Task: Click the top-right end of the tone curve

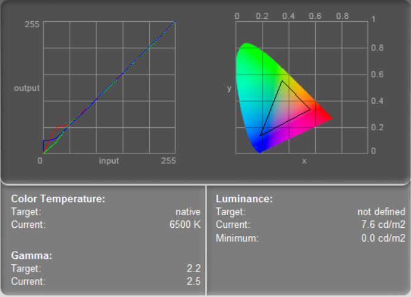Action: point(175,22)
